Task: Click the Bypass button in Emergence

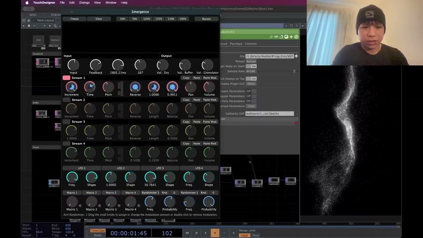Action: [x=206, y=19]
